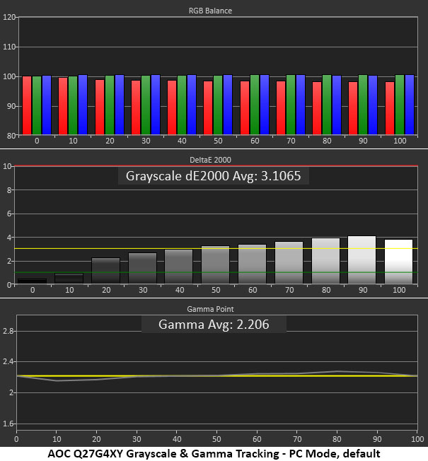The height and width of the screenshot is (461, 428).
Task: Click the white DeltaE bar at 100
Action: coord(398,262)
